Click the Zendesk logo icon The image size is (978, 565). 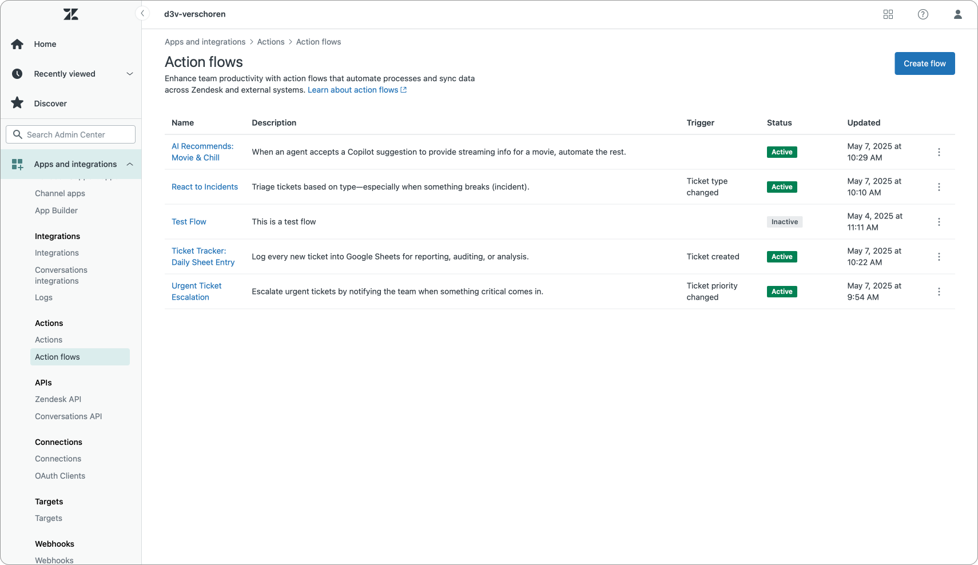click(71, 14)
